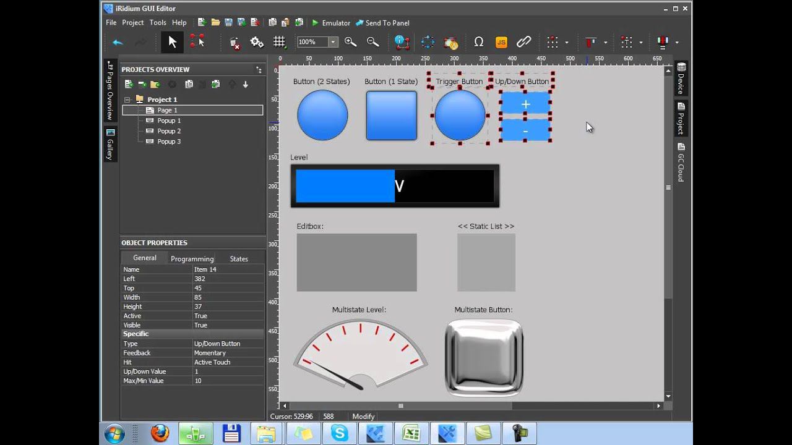This screenshot has width=792, height=445.
Task: Click the zoom in magnifier
Action: click(350, 42)
